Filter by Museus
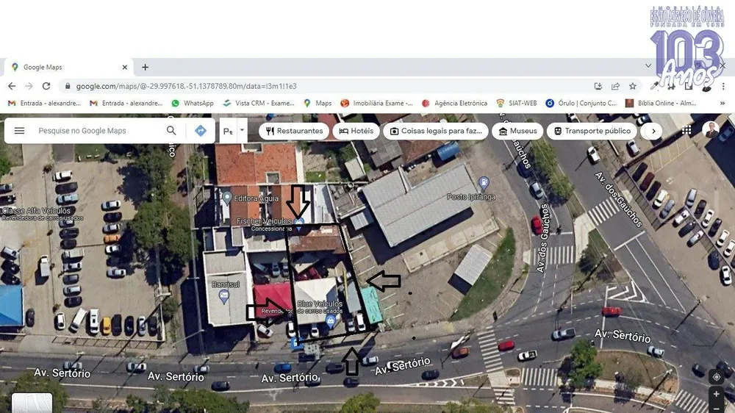Viewport: 735px width, 413px height. tap(517, 131)
